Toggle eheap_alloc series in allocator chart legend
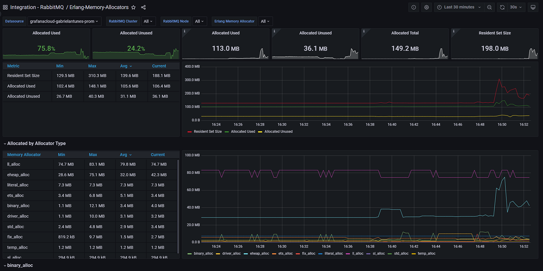This screenshot has height=271, width=543. (x=259, y=254)
